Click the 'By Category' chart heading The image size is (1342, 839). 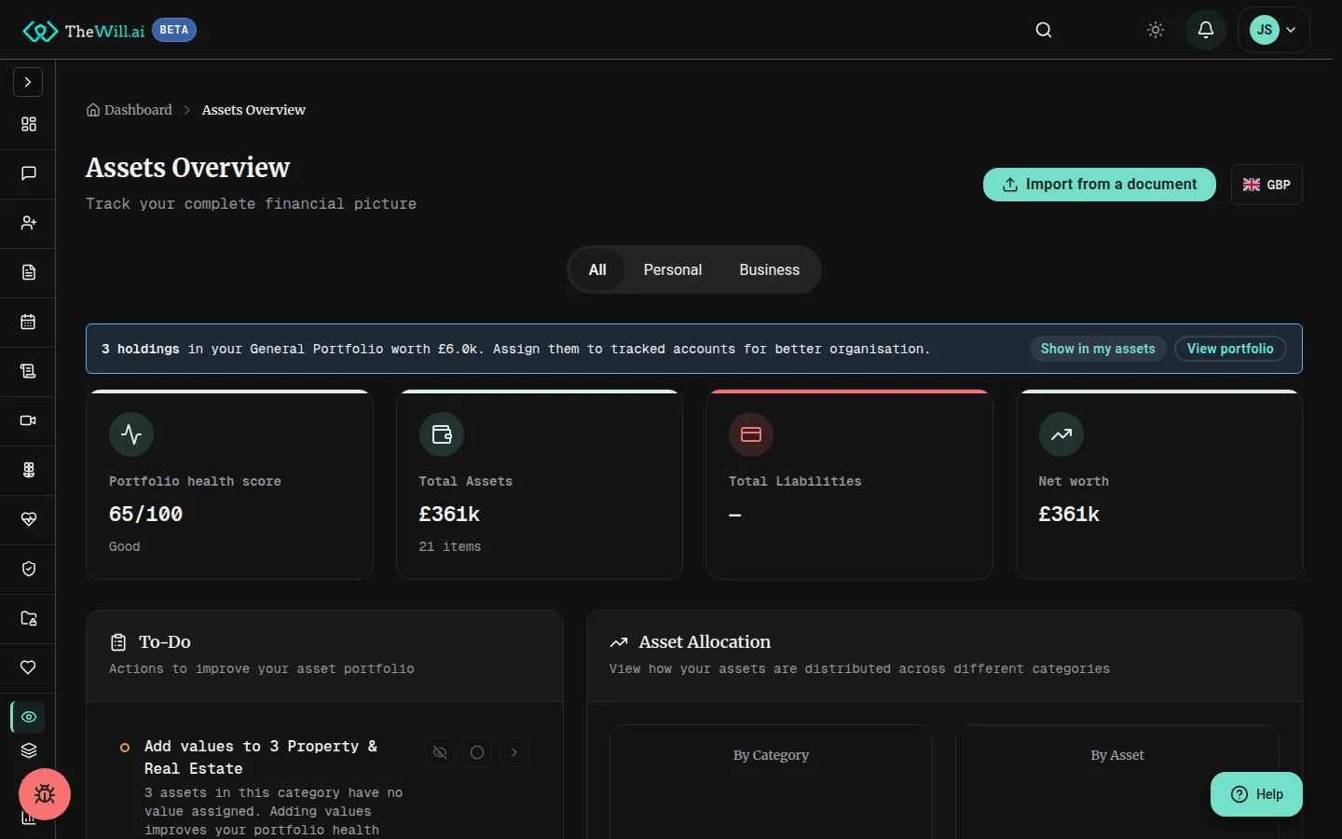[x=771, y=755]
